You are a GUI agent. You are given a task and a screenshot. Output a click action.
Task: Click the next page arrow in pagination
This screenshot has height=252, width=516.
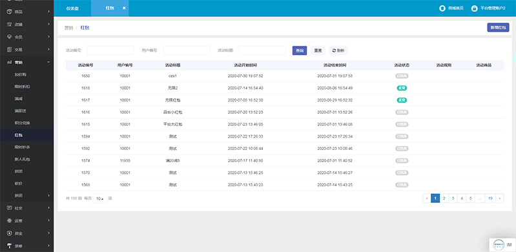(x=500, y=198)
